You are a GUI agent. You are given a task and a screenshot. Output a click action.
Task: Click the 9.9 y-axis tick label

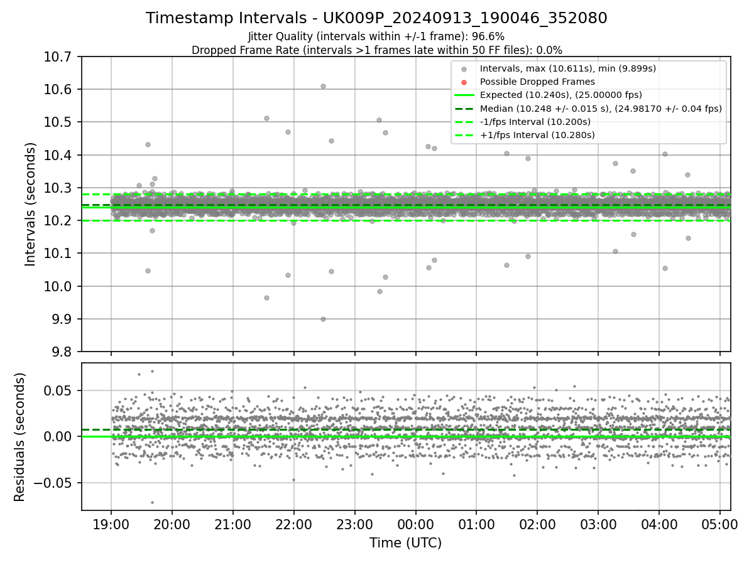point(63,319)
